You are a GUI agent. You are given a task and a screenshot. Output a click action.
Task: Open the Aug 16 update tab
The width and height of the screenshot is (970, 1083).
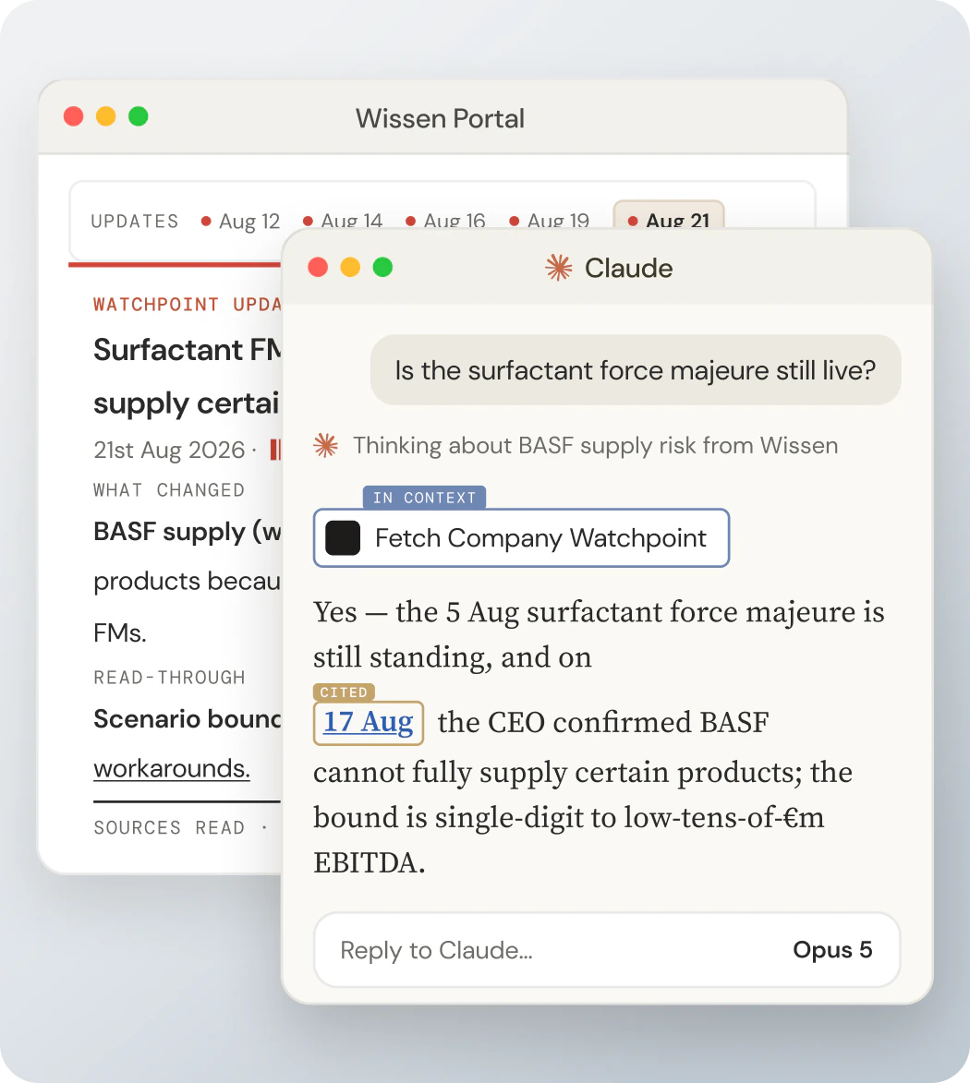[x=445, y=221]
